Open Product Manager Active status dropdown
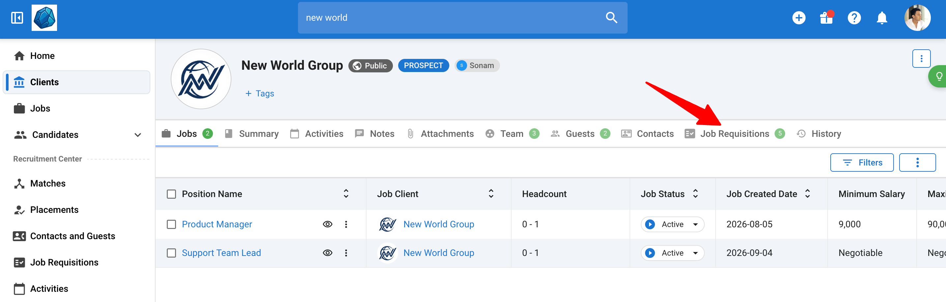Image resolution: width=946 pixels, height=302 pixels. pos(672,224)
